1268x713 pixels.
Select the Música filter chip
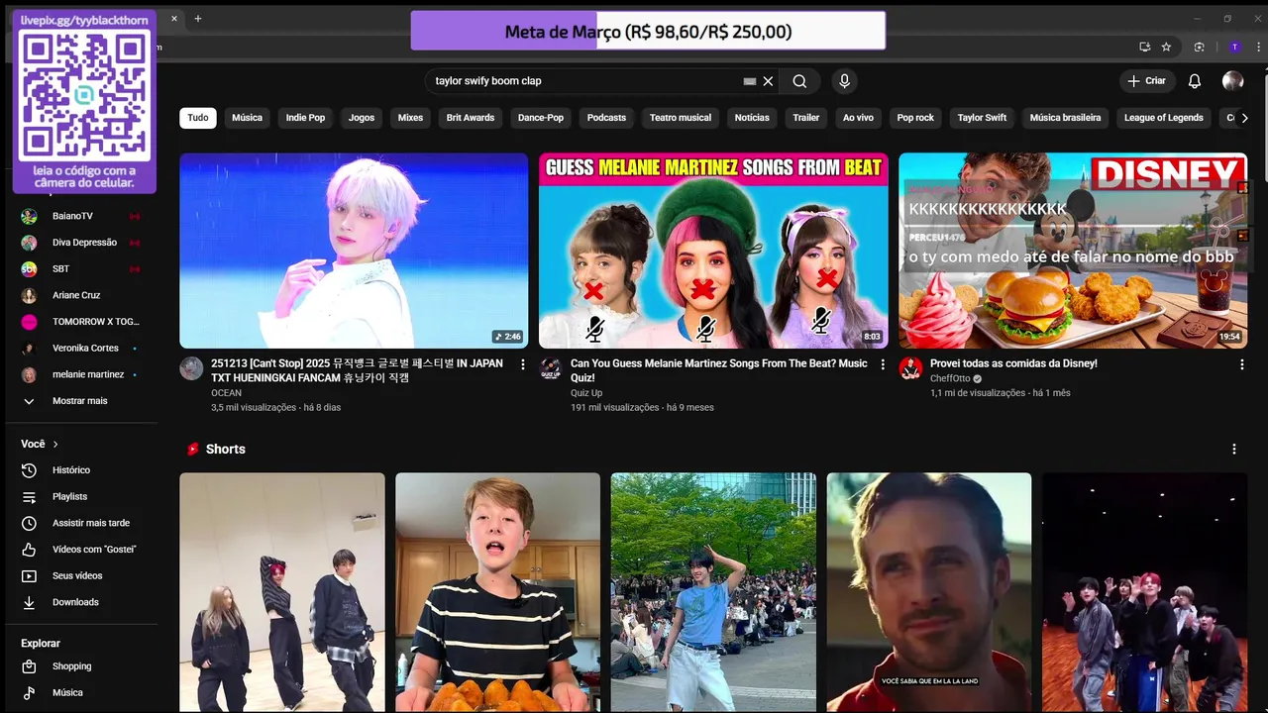247,118
